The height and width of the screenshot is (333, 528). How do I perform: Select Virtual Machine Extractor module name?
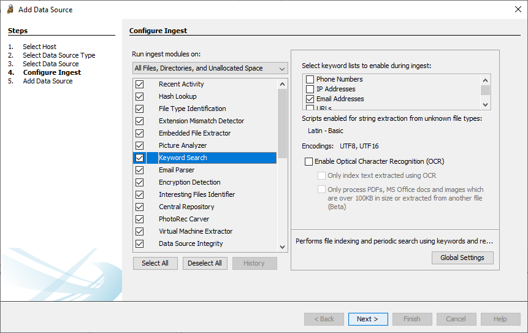[196, 231]
